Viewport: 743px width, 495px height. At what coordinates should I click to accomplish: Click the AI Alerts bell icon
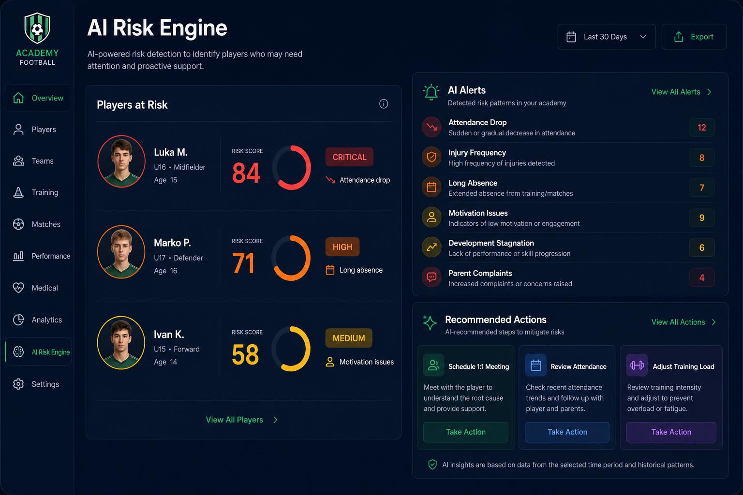[431, 92]
